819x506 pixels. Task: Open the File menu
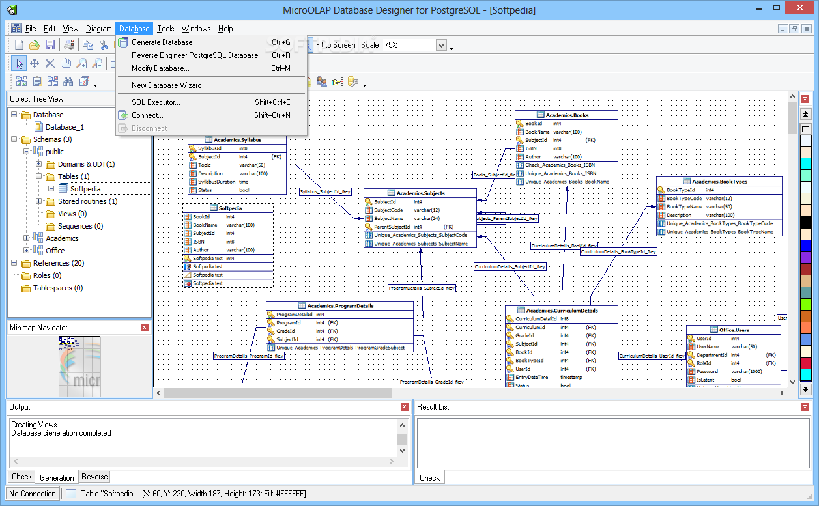31,29
